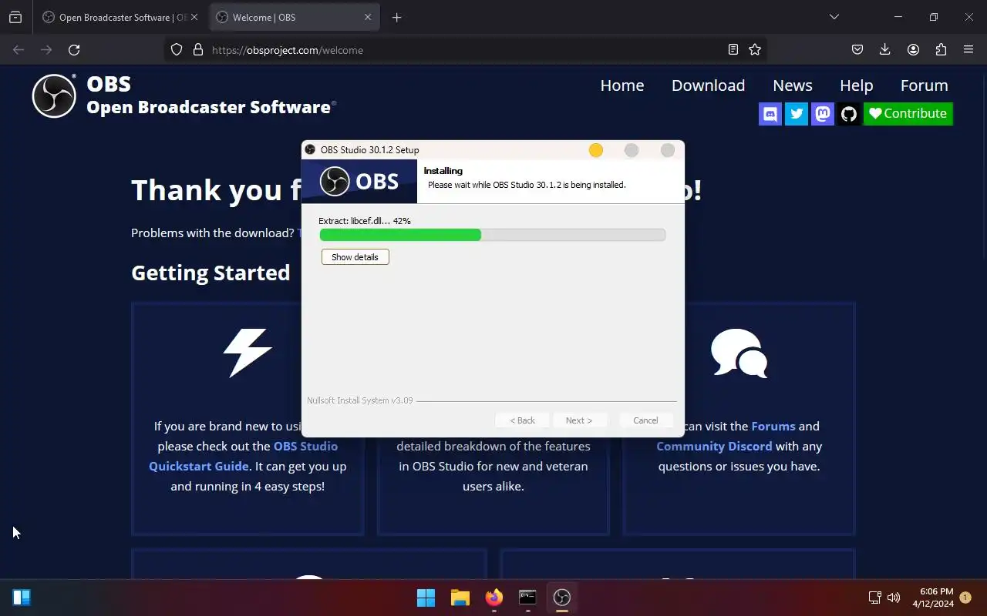Bookmark this page with star icon

(x=755, y=49)
